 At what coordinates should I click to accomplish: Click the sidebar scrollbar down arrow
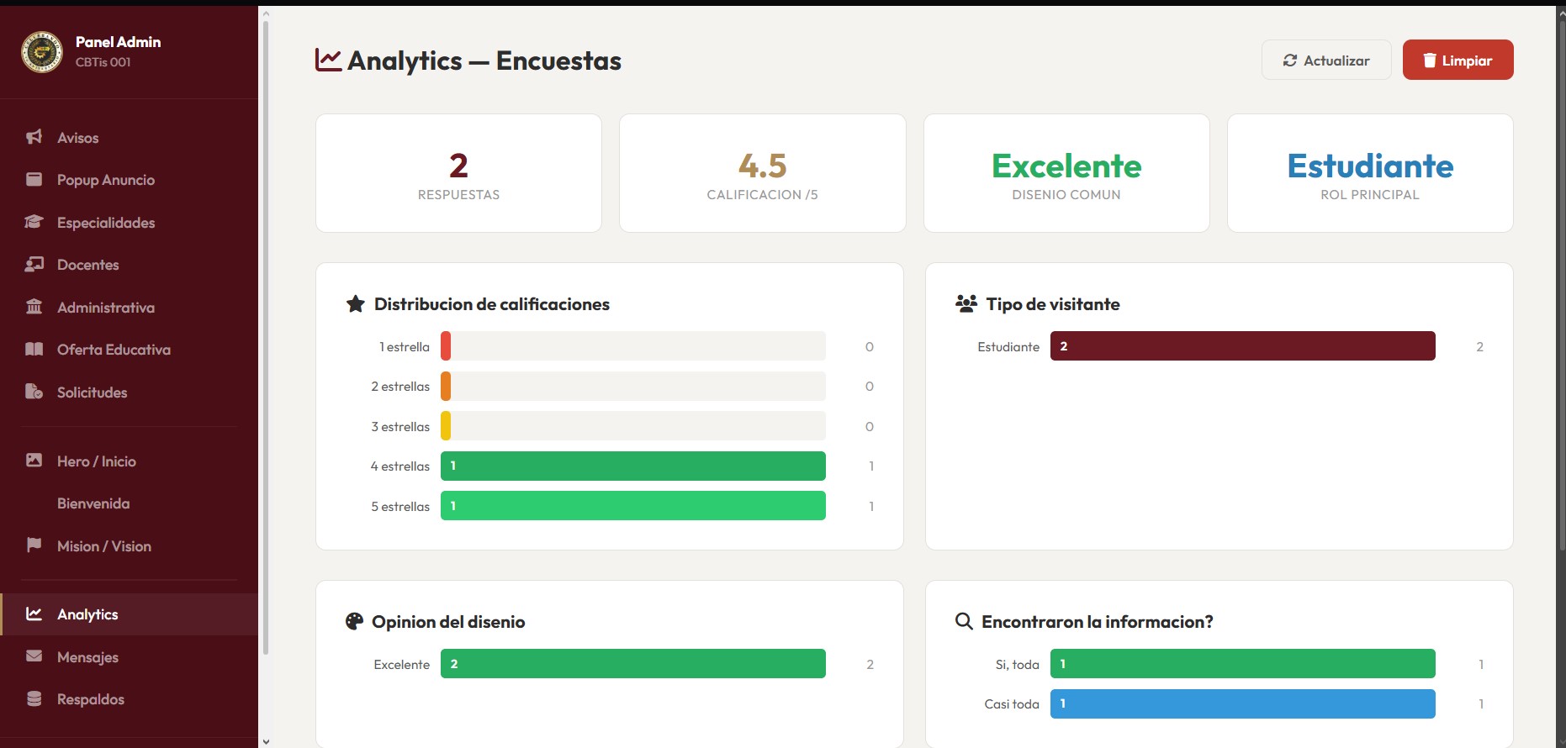[266, 741]
